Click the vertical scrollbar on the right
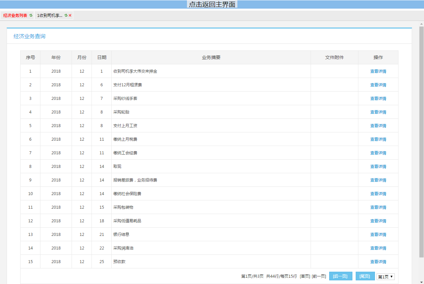The image size is (424, 284). point(421,143)
